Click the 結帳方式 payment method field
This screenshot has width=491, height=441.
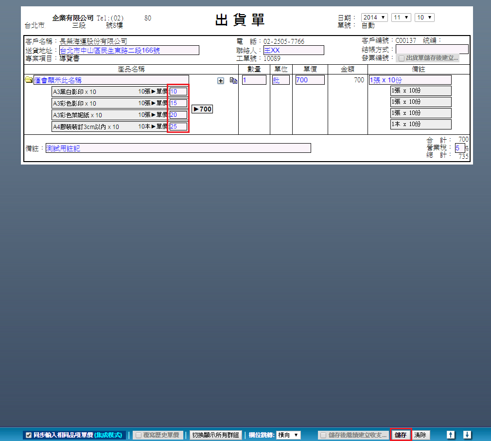(432, 49)
